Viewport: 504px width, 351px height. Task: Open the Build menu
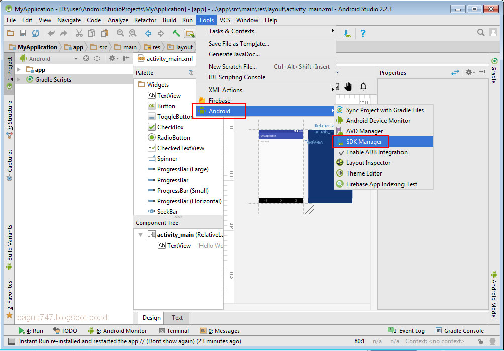coord(169,20)
